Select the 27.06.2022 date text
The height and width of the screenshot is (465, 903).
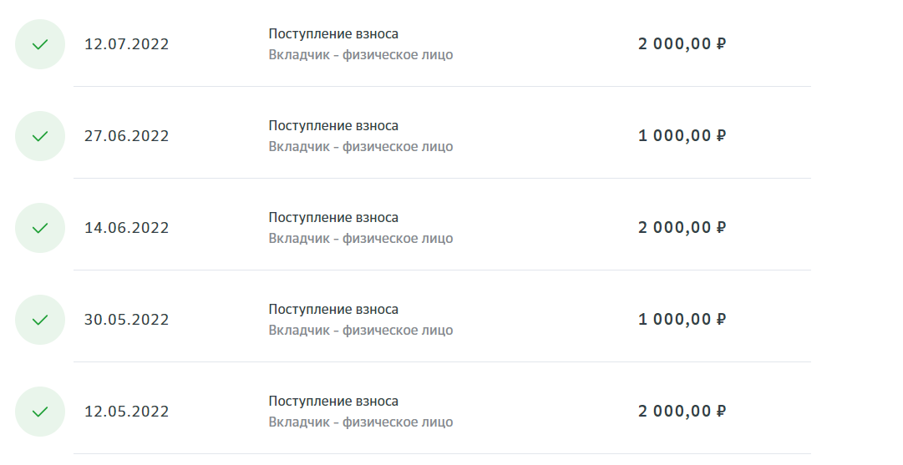127,136
